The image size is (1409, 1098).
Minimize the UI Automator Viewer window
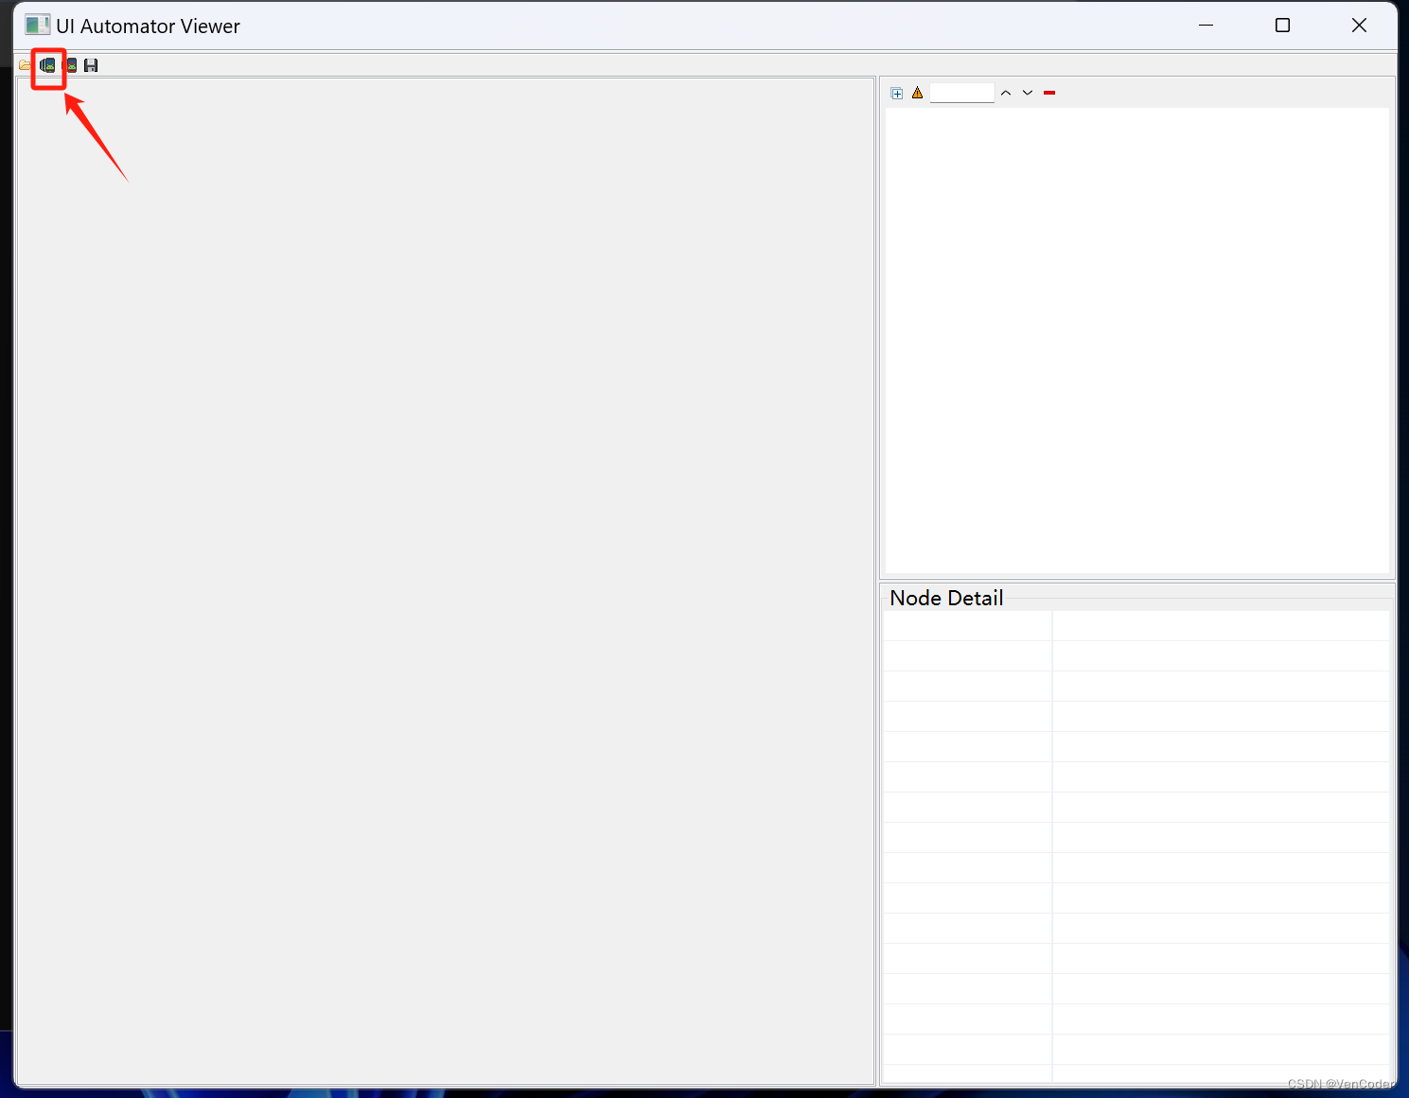pos(1206,26)
